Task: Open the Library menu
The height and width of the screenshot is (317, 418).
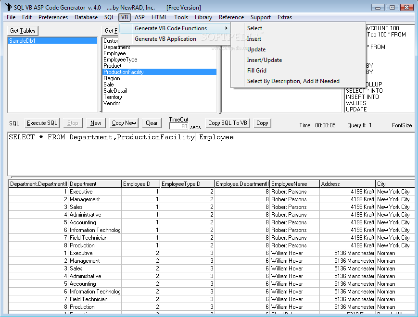Action: point(203,17)
